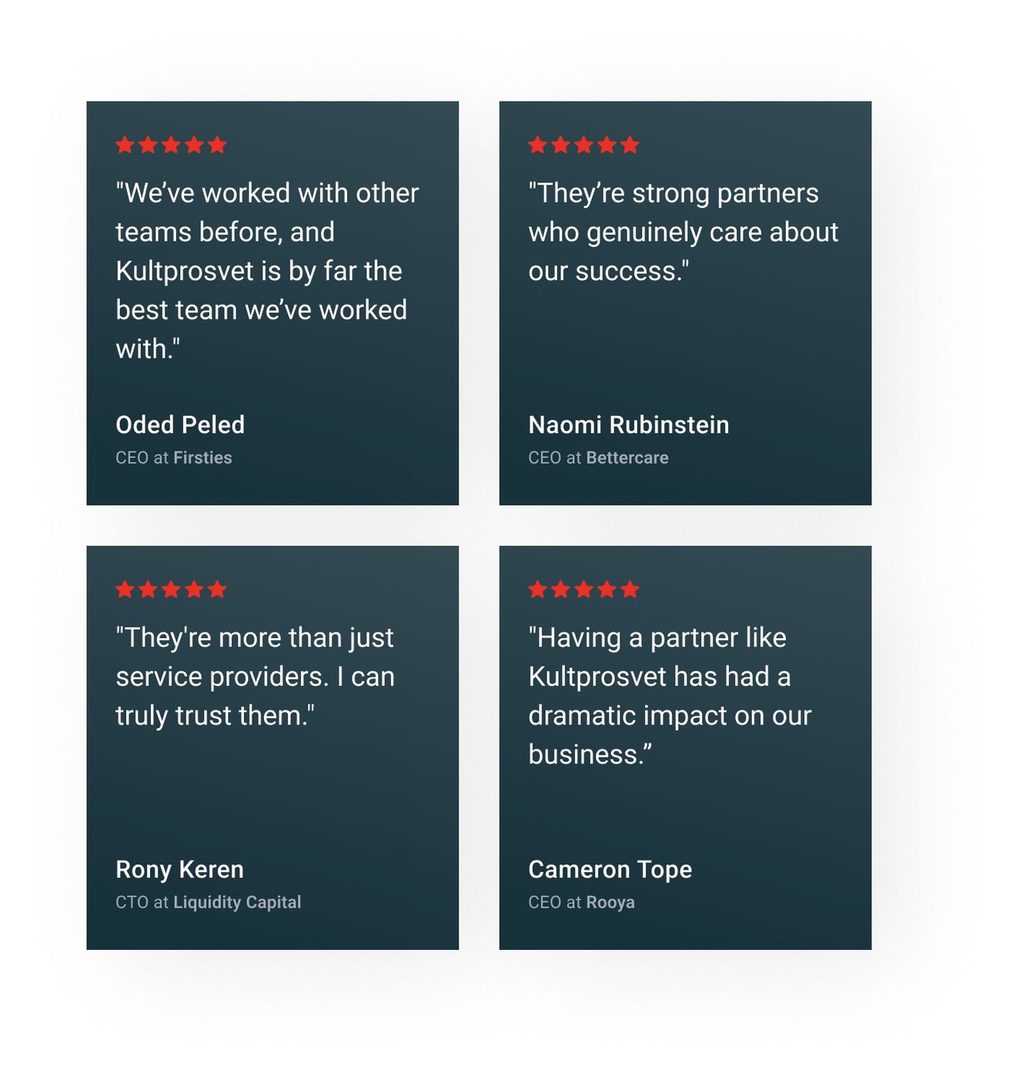The height and width of the screenshot is (1080, 1016).
Task: Select the Oded Peled name heading
Action: coord(180,425)
